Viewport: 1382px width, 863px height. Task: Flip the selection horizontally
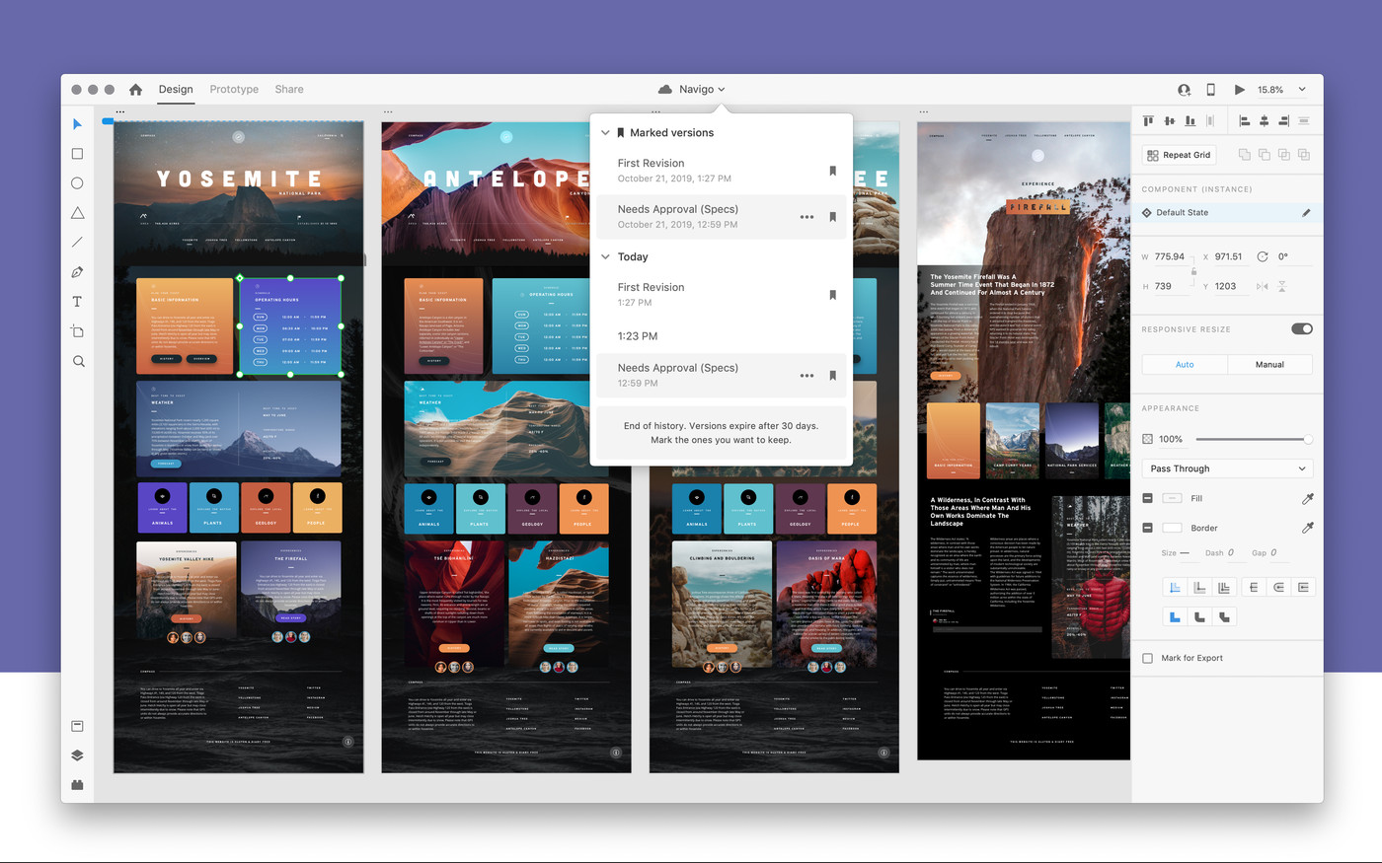pyautogui.click(x=1262, y=286)
